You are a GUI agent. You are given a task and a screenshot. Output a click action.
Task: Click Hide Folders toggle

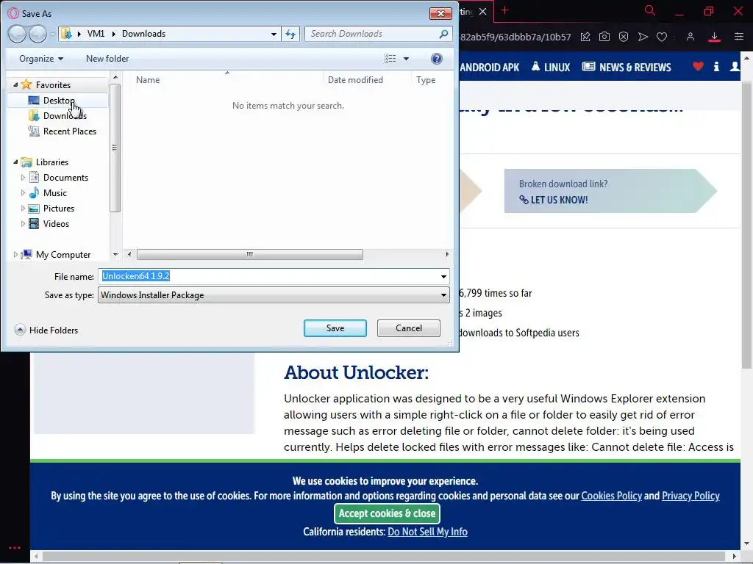(46, 330)
